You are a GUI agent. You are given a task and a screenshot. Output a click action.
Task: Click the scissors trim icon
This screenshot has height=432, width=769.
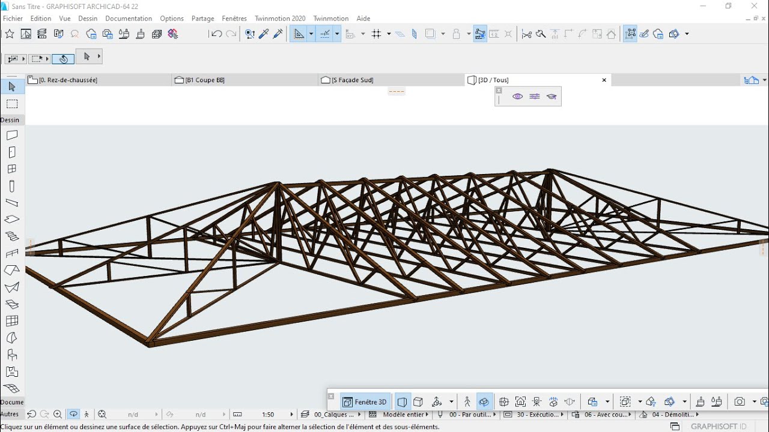click(527, 34)
